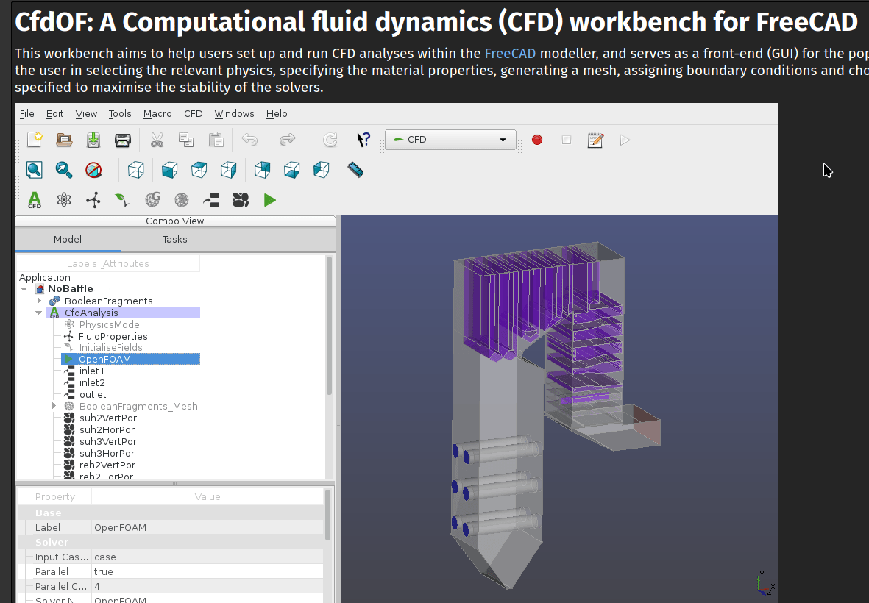This screenshot has width=869, height=603.
Task: Open the initialise fields sprout icon
Action: coord(122,199)
